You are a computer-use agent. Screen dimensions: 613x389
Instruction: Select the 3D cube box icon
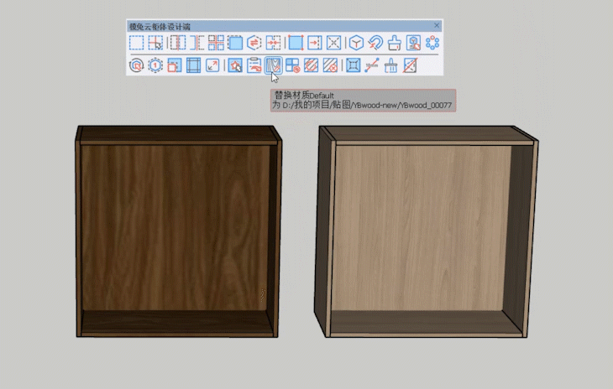pyautogui.click(x=357, y=43)
